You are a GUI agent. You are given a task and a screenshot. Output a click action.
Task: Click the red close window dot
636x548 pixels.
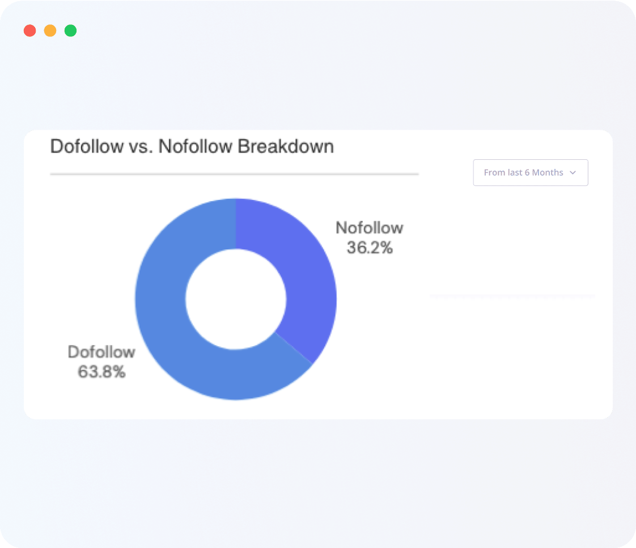click(x=29, y=31)
